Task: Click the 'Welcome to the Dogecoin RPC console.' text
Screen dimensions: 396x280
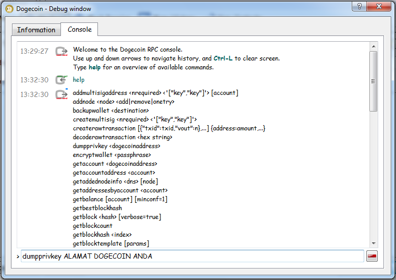Action: (x=128, y=50)
